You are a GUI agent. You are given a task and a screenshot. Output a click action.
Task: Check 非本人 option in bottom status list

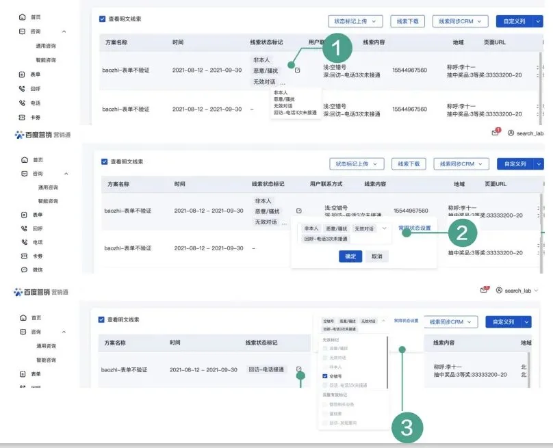[325, 367]
